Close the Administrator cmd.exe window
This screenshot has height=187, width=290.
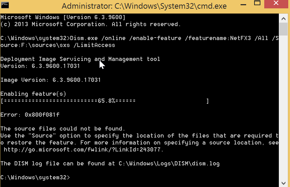tap(276, 3)
